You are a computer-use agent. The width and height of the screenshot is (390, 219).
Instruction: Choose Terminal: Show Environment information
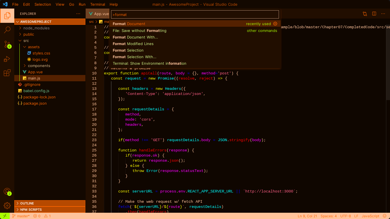pyautogui.click(x=195, y=63)
